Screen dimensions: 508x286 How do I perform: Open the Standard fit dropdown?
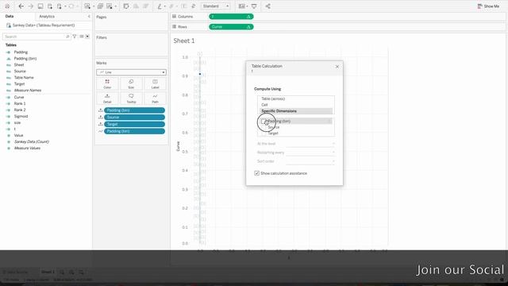(x=215, y=6)
